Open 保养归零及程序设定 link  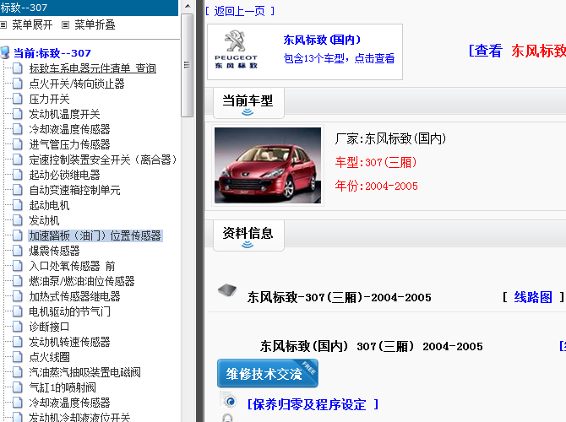click(x=313, y=404)
